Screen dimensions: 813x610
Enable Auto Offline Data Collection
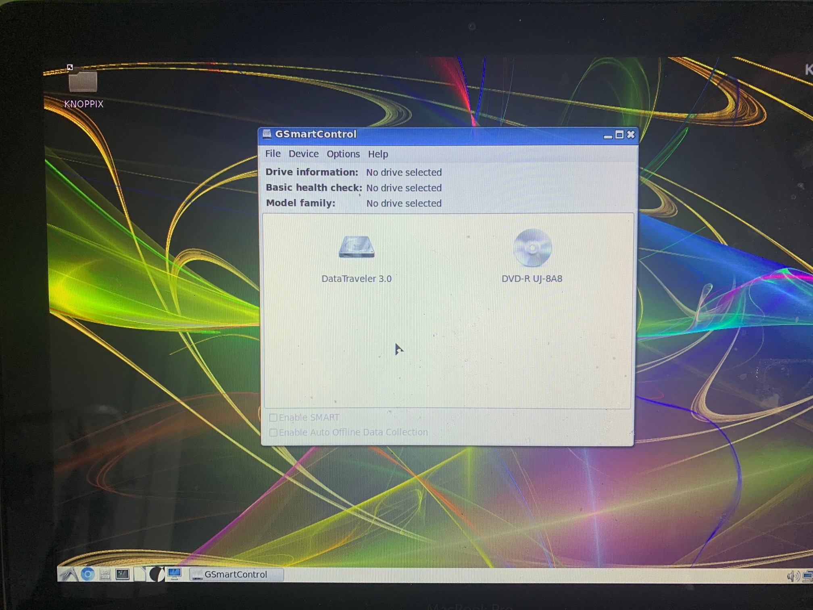tap(274, 432)
